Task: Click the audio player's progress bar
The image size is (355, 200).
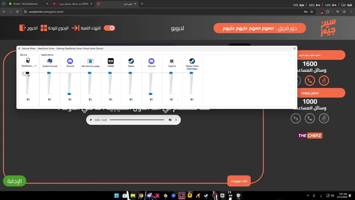Action: [x=137, y=120]
